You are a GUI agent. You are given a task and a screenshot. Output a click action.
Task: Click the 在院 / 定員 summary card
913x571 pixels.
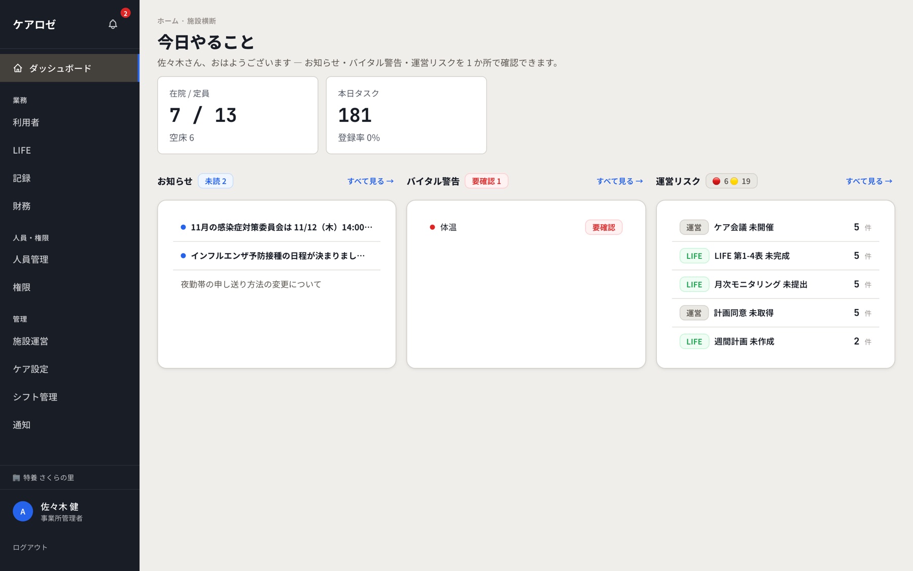[238, 115]
